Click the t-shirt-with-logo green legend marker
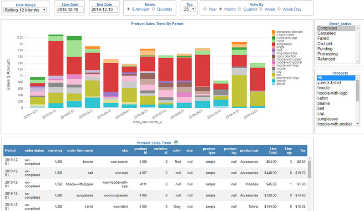Viewport: 364px width, 211px height. pyautogui.click(x=273, y=39)
